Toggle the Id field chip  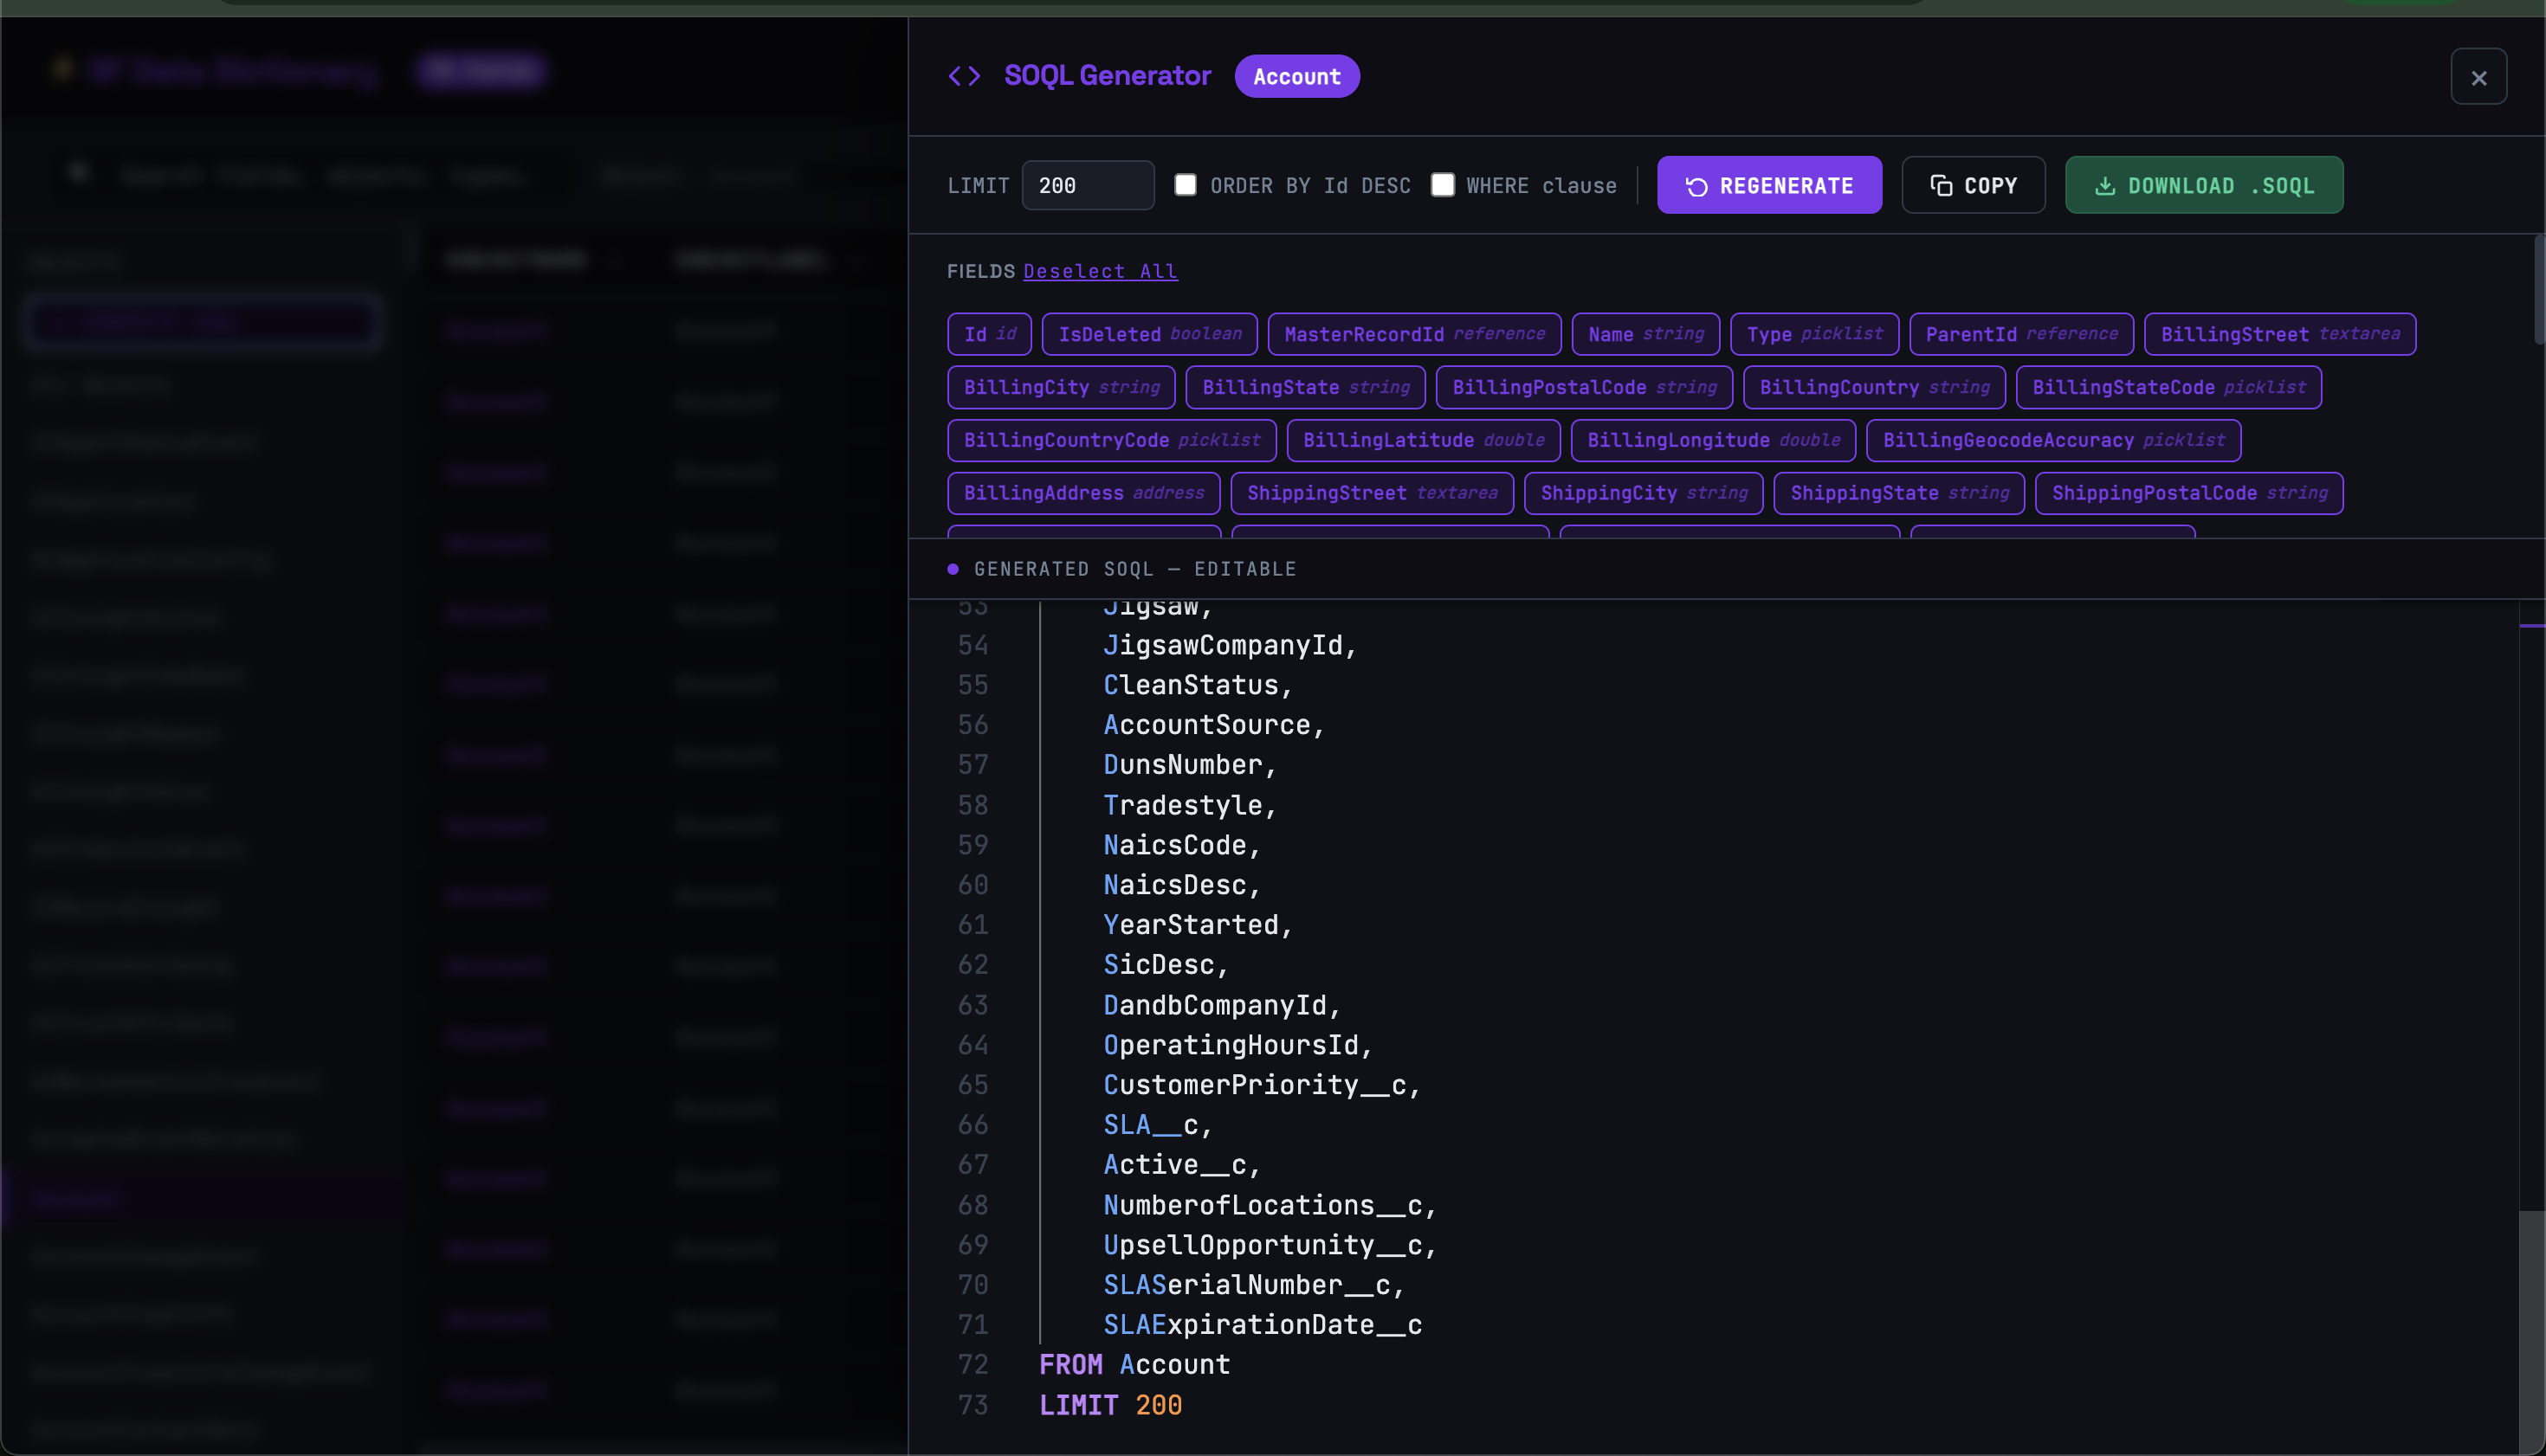pyautogui.click(x=989, y=334)
